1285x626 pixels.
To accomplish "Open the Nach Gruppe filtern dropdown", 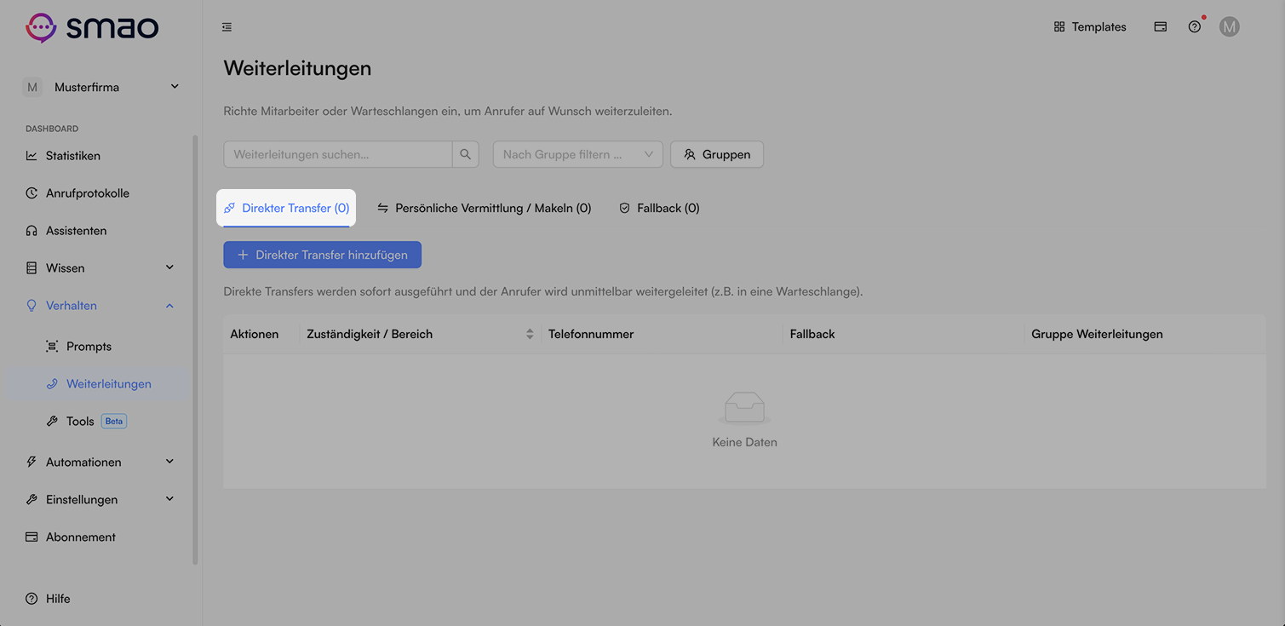I will pos(578,154).
